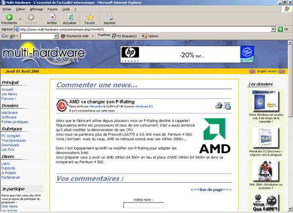Open the Liens link

pyautogui.click(x=5, y=164)
